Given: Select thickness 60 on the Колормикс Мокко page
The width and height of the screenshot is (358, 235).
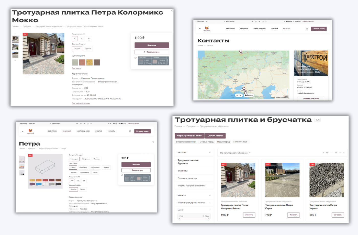Looking at the screenshot, I should [82, 39].
